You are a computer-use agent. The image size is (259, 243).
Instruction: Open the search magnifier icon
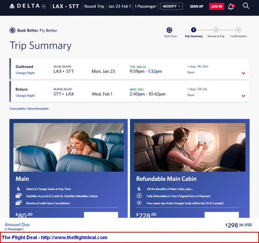246,6
